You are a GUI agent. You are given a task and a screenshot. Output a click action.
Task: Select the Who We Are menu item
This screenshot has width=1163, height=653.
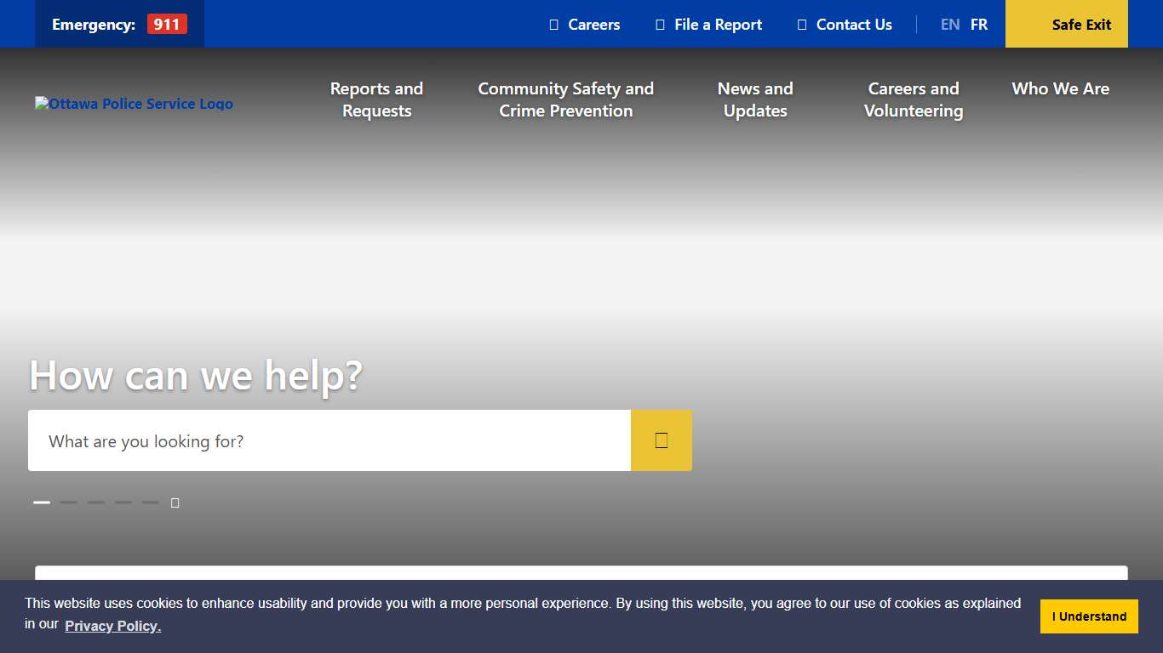(1060, 88)
